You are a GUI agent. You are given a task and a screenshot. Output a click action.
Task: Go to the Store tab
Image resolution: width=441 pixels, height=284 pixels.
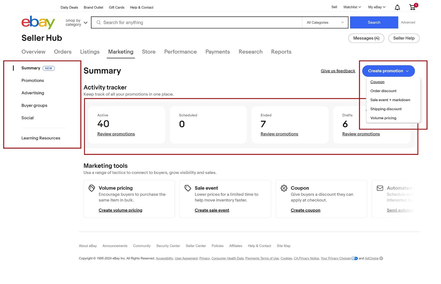click(x=149, y=52)
